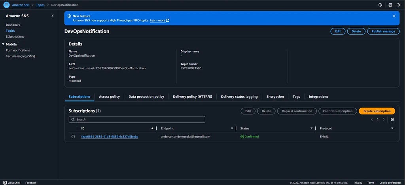This screenshot has height=185, width=405.
Task: Click endpoint anderson.ander.escola@hotmail.com
Action: pos(185,137)
